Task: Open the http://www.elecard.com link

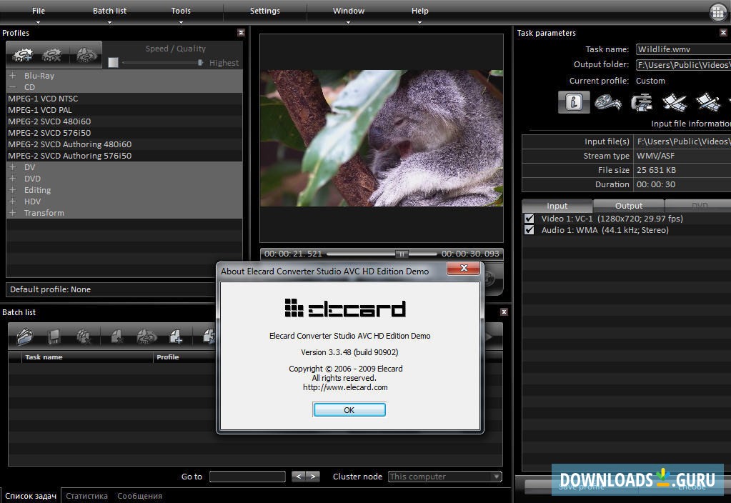Action: click(345, 387)
